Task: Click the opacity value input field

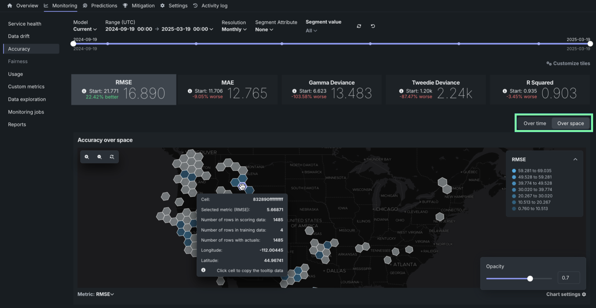Action: (x=568, y=278)
